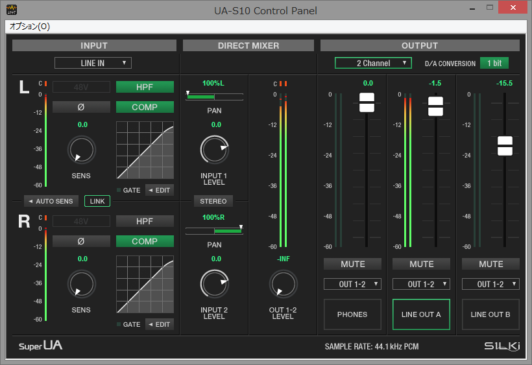Toggle the L channel HPF filter
The height and width of the screenshot is (365, 532).
pyautogui.click(x=145, y=87)
